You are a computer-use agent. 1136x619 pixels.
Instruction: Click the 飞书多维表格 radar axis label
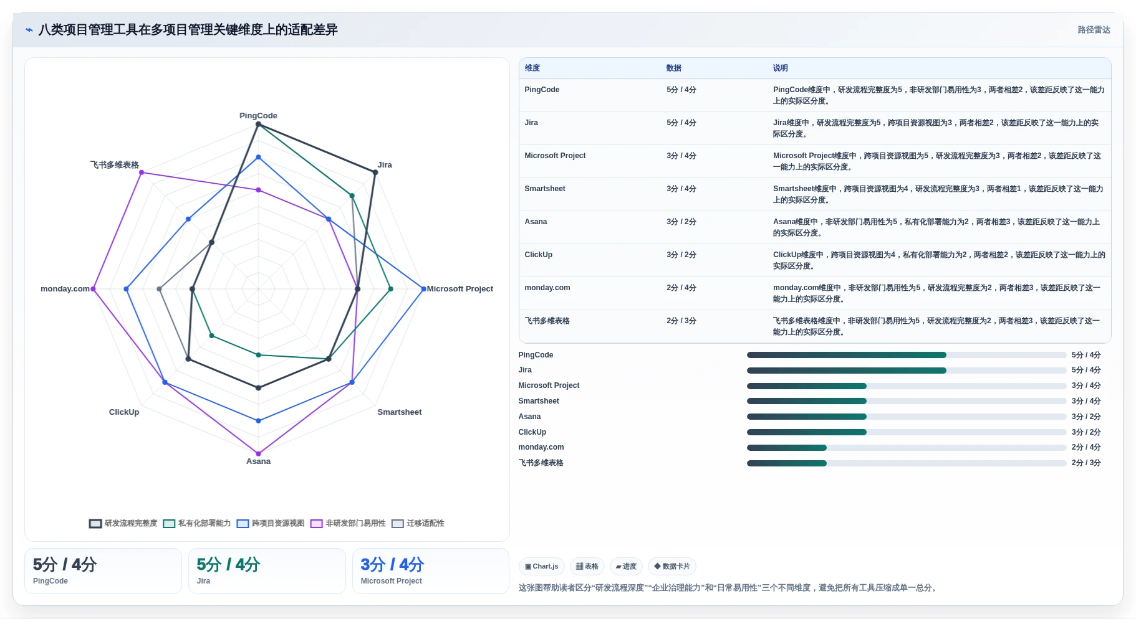(x=115, y=165)
